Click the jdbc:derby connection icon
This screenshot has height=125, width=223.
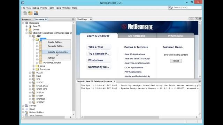(x=30, y=33)
